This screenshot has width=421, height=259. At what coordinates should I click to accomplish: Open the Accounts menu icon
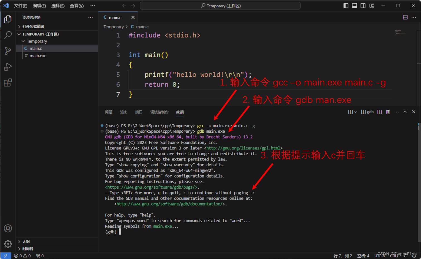[x=8, y=228]
